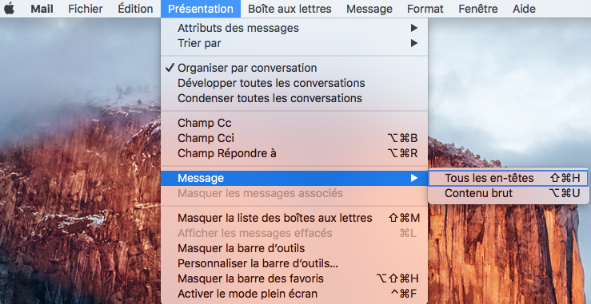Select Développer toutes les conversations
The width and height of the screenshot is (591, 304).
(x=294, y=83)
